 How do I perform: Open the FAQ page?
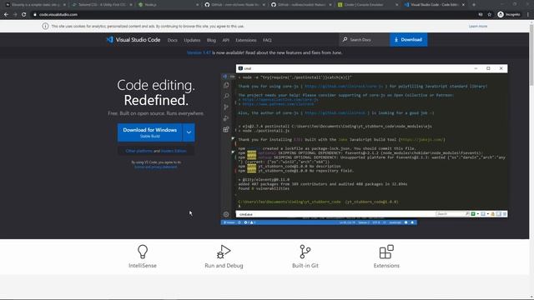(267, 40)
